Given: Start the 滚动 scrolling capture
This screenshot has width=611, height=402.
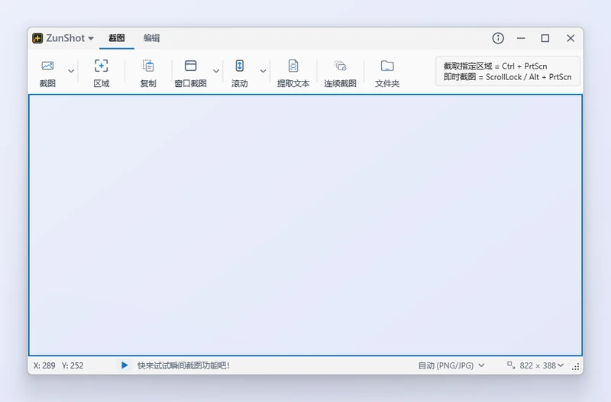Looking at the screenshot, I should tap(240, 72).
